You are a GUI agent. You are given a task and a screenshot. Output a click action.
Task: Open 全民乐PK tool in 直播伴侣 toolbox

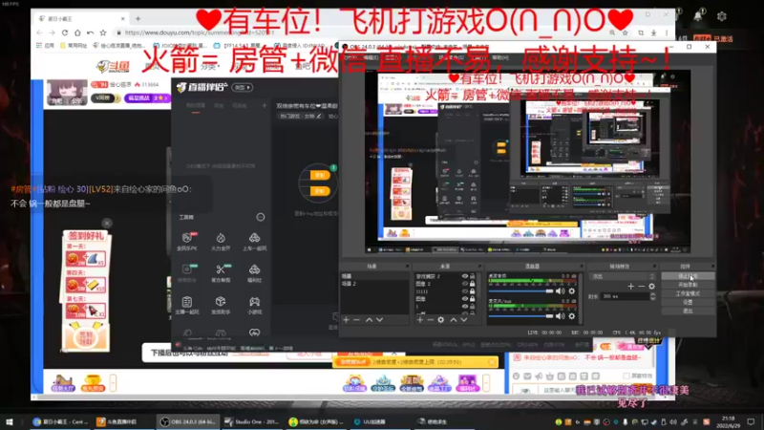tap(186, 242)
